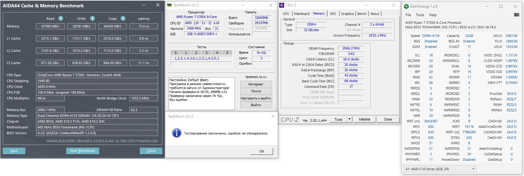
Task: Click the Close button in CPU-Z
Action: pos(388,119)
